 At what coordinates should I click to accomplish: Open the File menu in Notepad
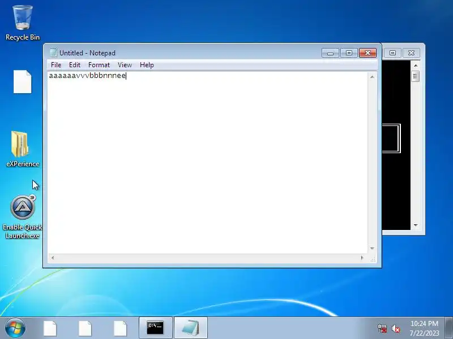55,65
